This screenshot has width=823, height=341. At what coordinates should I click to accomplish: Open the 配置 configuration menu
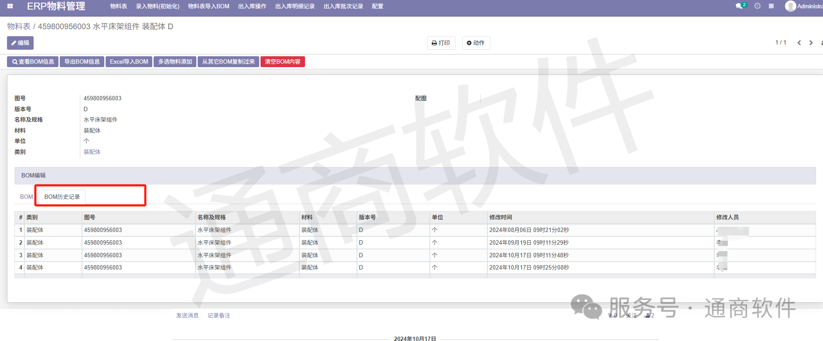(377, 6)
